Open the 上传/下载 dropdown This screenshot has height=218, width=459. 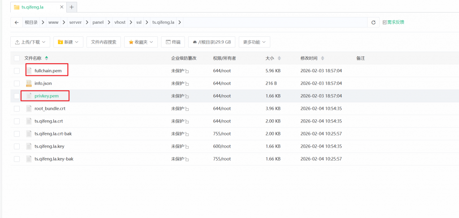[30, 42]
